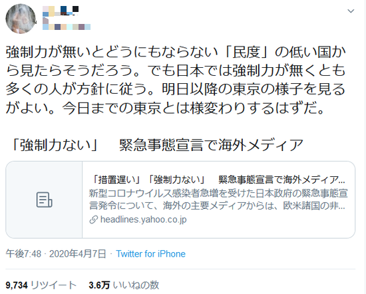Click the tweet line がよい。今日までの東京
Viewport: 366px width, 294px height.
click(165, 108)
